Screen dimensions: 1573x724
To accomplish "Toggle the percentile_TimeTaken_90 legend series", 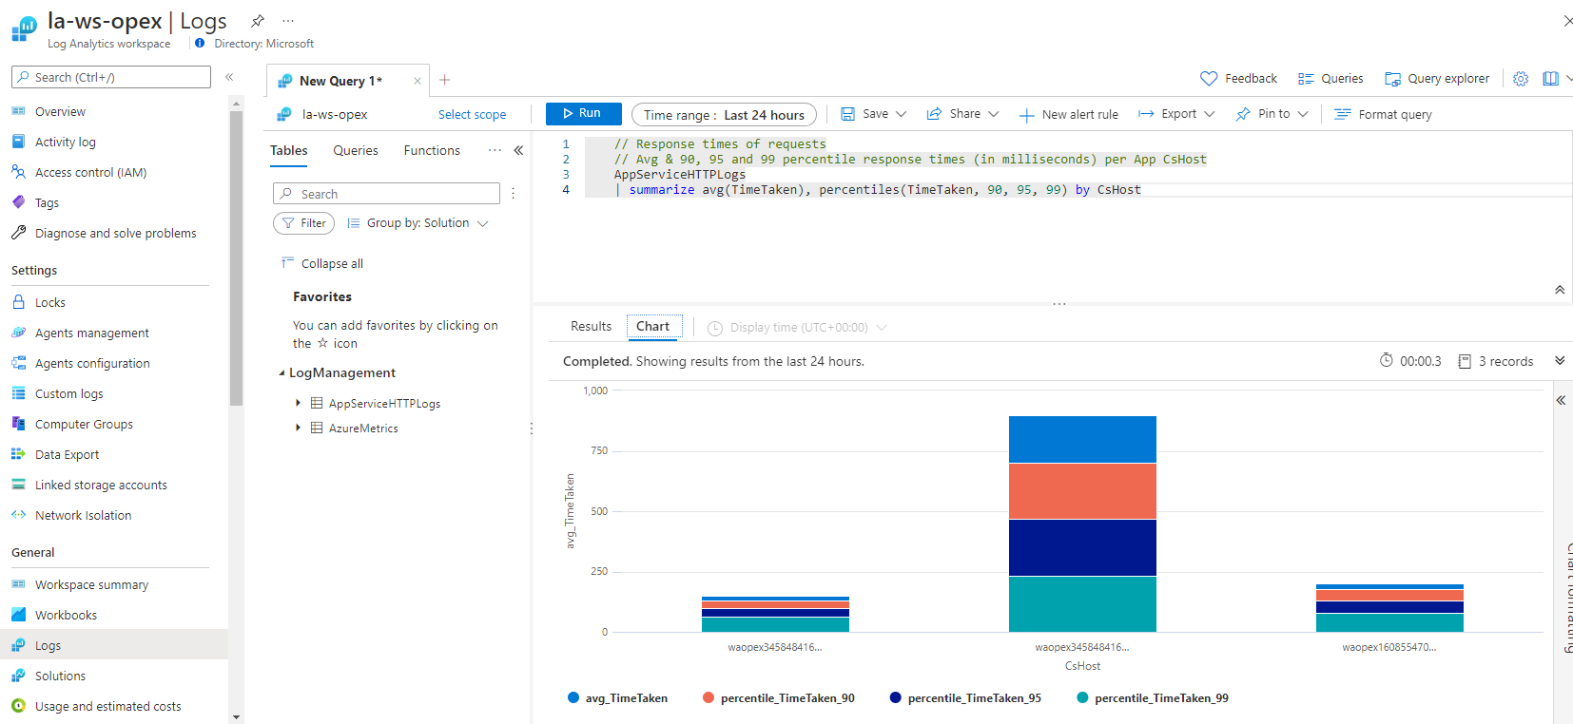I will 778,698.
